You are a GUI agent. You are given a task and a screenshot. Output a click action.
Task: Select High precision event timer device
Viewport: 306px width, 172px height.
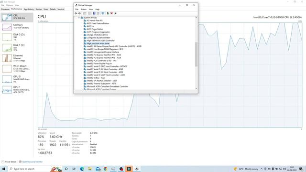click(98, 43)
